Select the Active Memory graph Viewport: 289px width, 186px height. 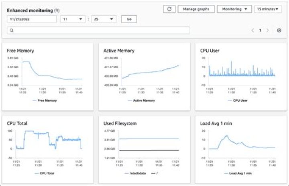144,76
